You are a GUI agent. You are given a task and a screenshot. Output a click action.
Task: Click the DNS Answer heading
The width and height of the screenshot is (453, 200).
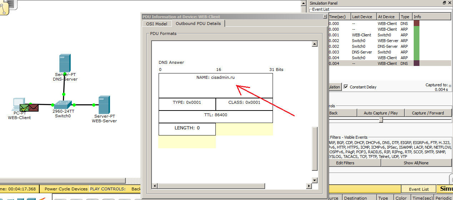171,62
